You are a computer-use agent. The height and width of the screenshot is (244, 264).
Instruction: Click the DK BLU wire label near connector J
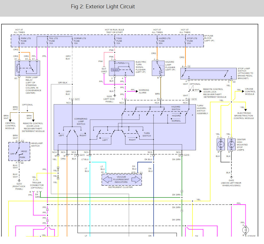coord(148,159)
